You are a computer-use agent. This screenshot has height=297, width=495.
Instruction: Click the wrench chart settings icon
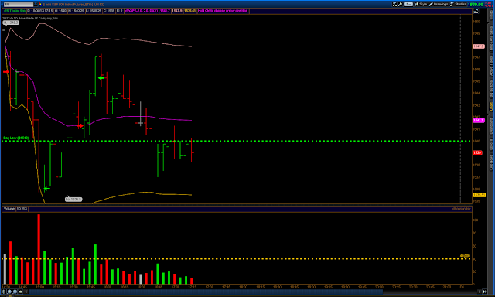[x=400, y=4]
